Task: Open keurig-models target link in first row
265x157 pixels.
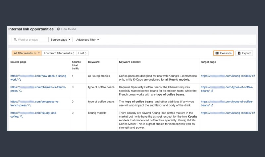Action: point(226,76)
